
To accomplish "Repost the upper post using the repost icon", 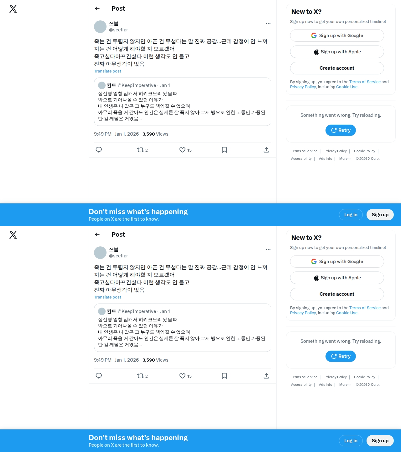I will coord(140,150).
